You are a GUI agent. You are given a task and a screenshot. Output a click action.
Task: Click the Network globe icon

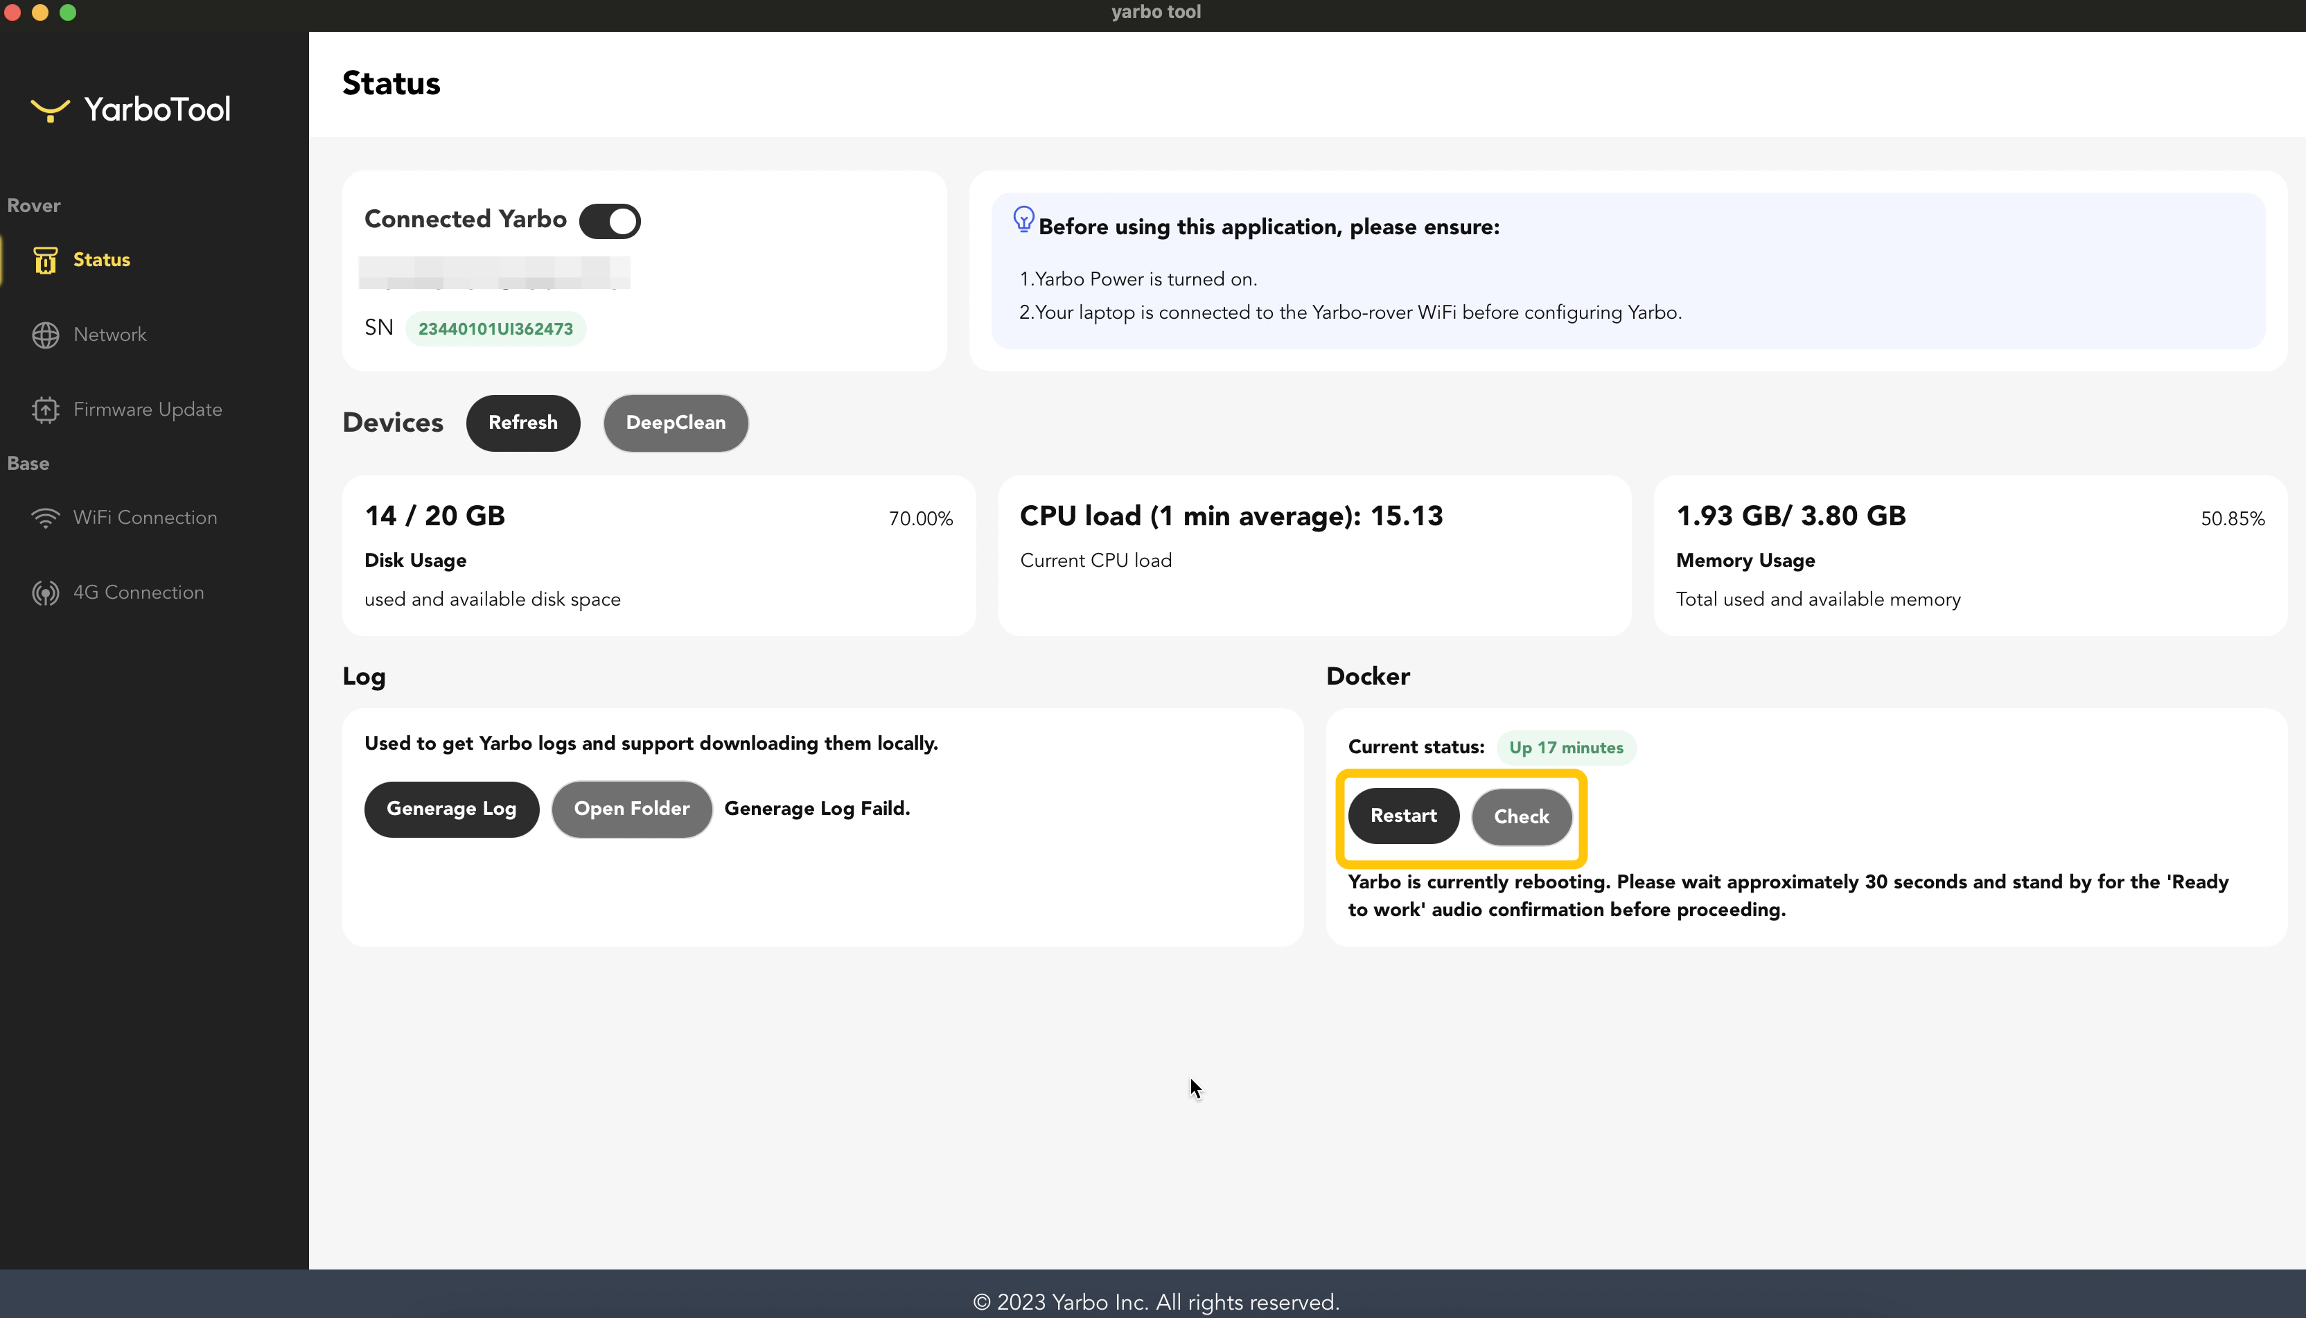pyautogui.click(x=45, y=335)
